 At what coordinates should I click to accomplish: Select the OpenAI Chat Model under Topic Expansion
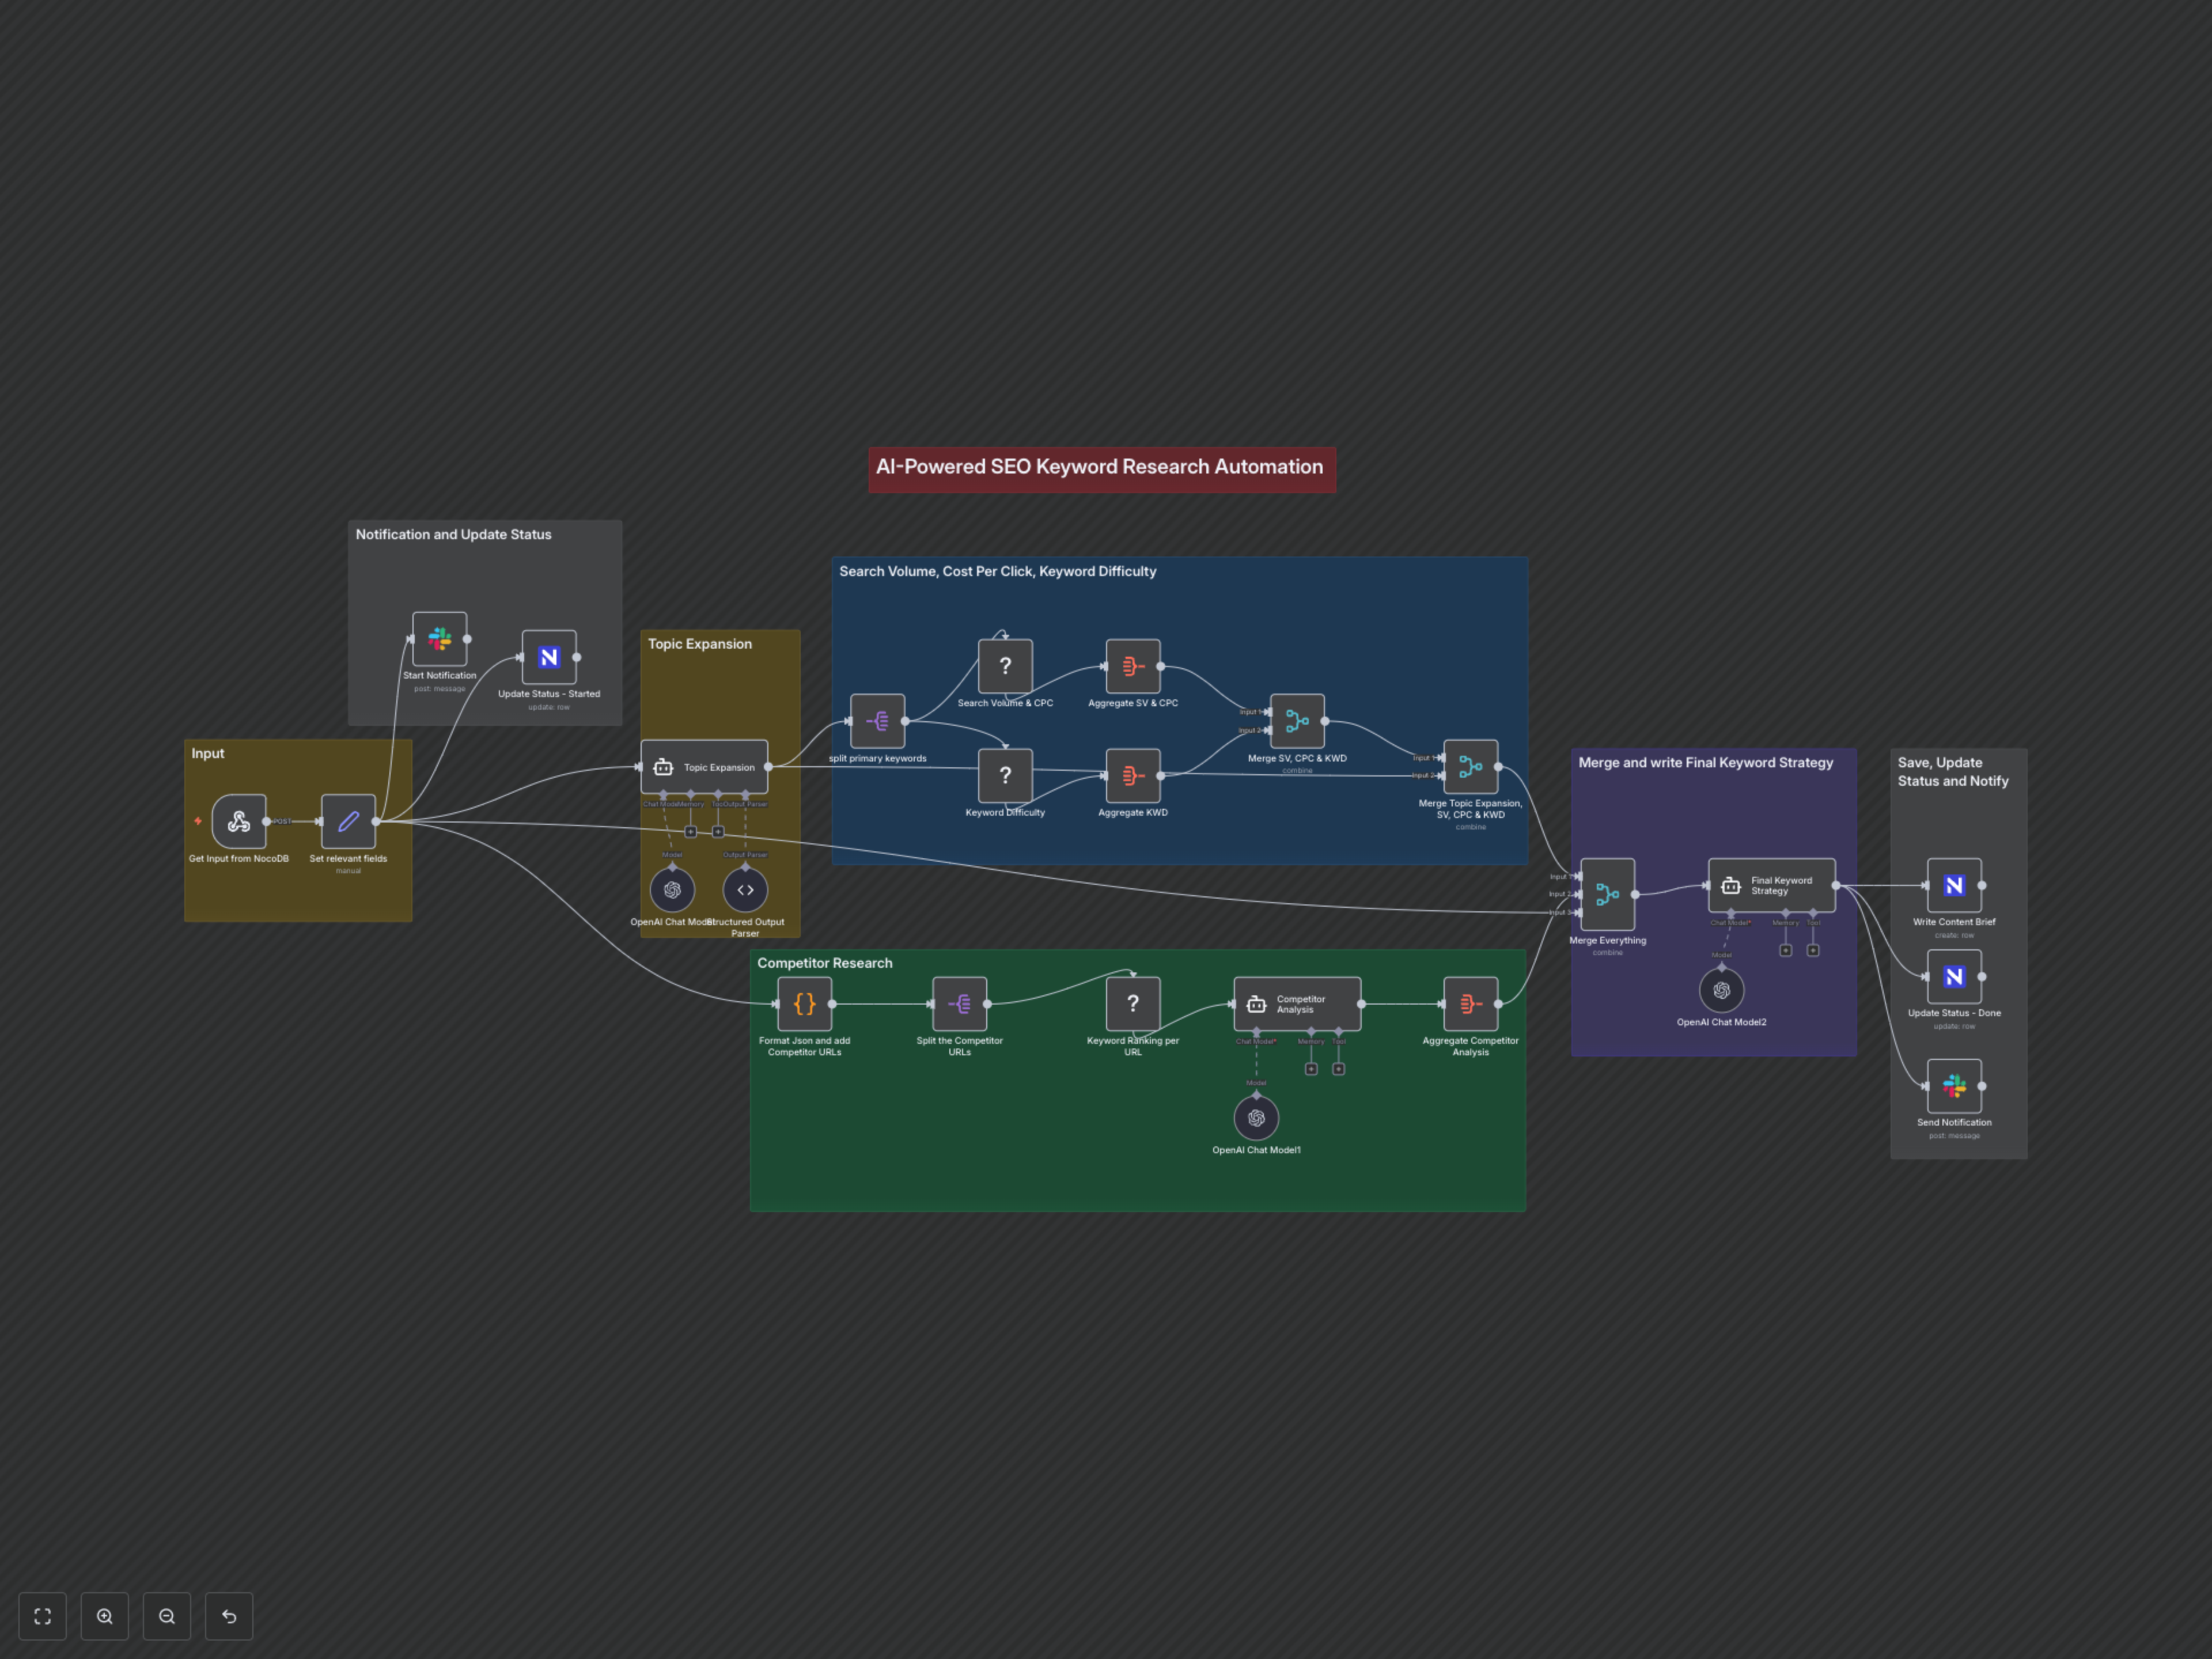coord(672,889)
